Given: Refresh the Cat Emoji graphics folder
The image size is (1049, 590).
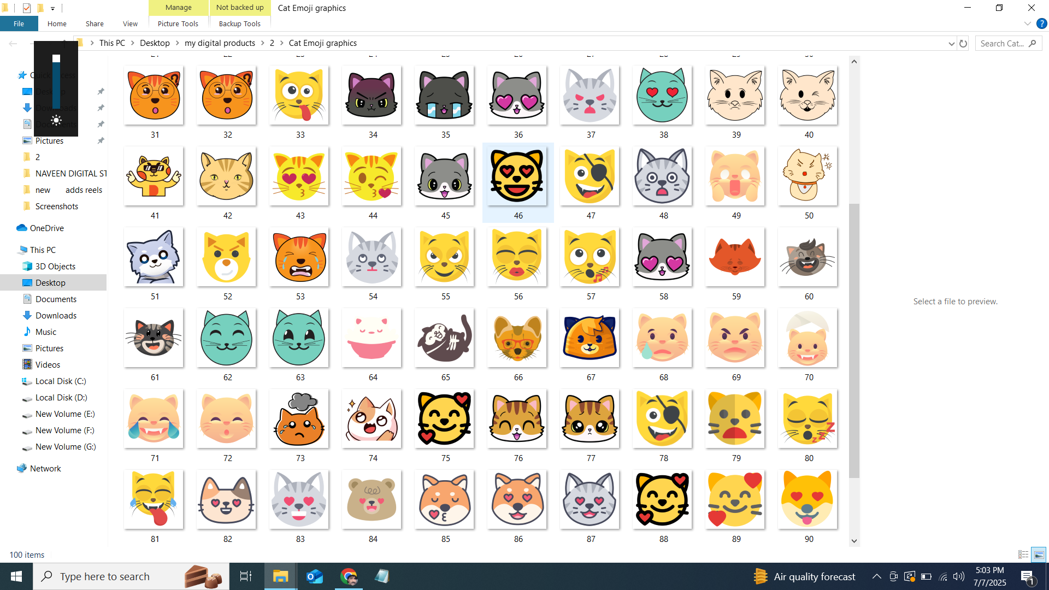Looking at the screenshot, I should 963,44.
